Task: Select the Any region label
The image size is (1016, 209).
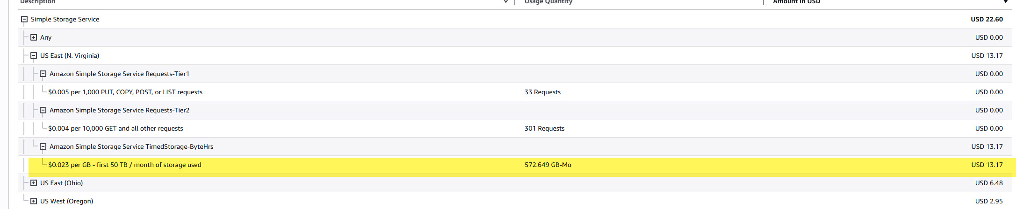Action: (x=46, y=37)
